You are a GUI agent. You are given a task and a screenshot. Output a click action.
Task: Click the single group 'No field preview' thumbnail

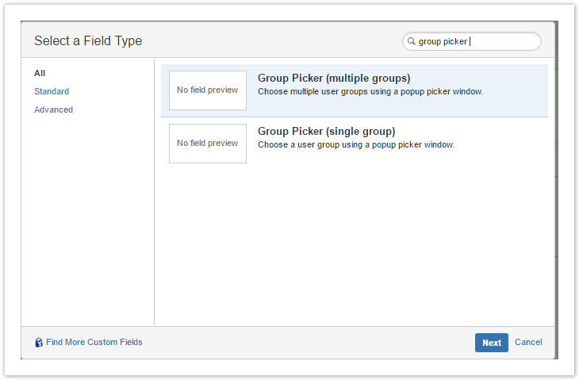[208, 144]
